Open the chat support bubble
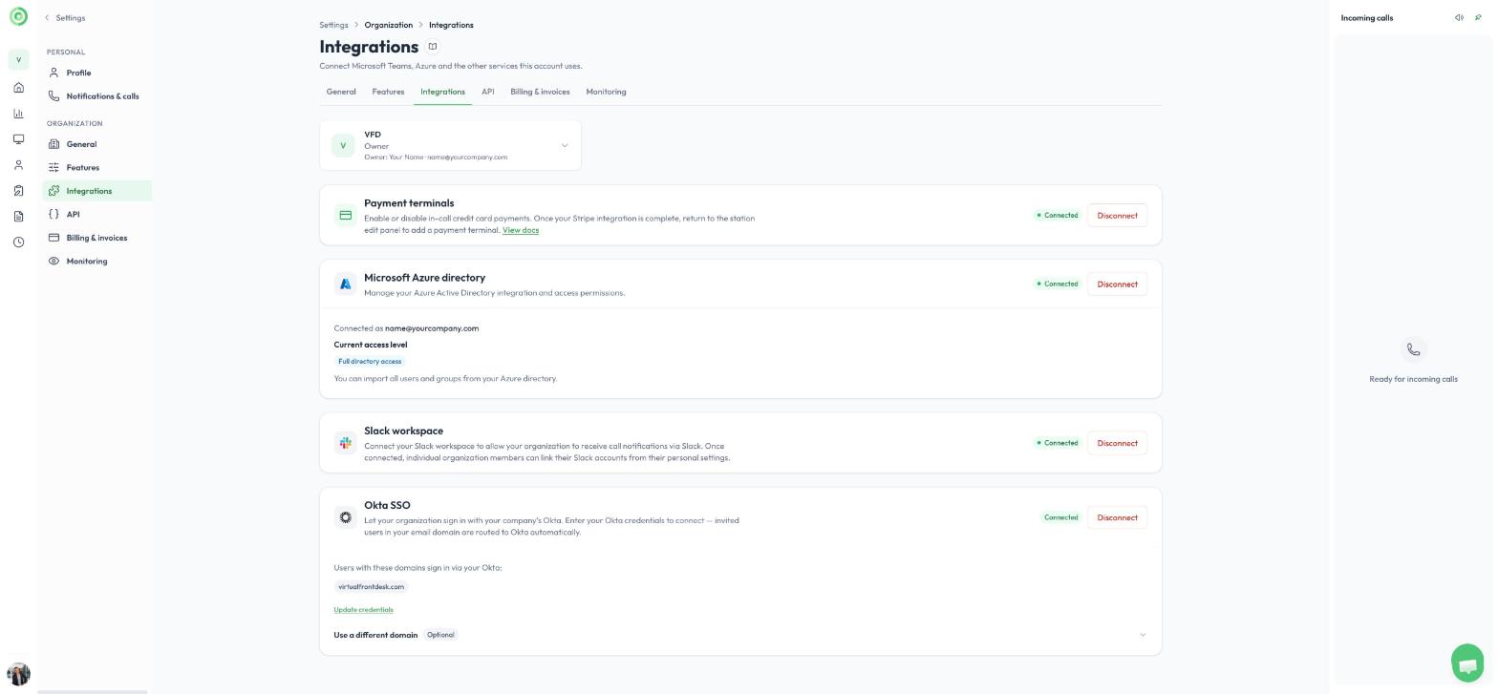The height and width of the screenshot is (694, 1498). [x=1467, y=663]
